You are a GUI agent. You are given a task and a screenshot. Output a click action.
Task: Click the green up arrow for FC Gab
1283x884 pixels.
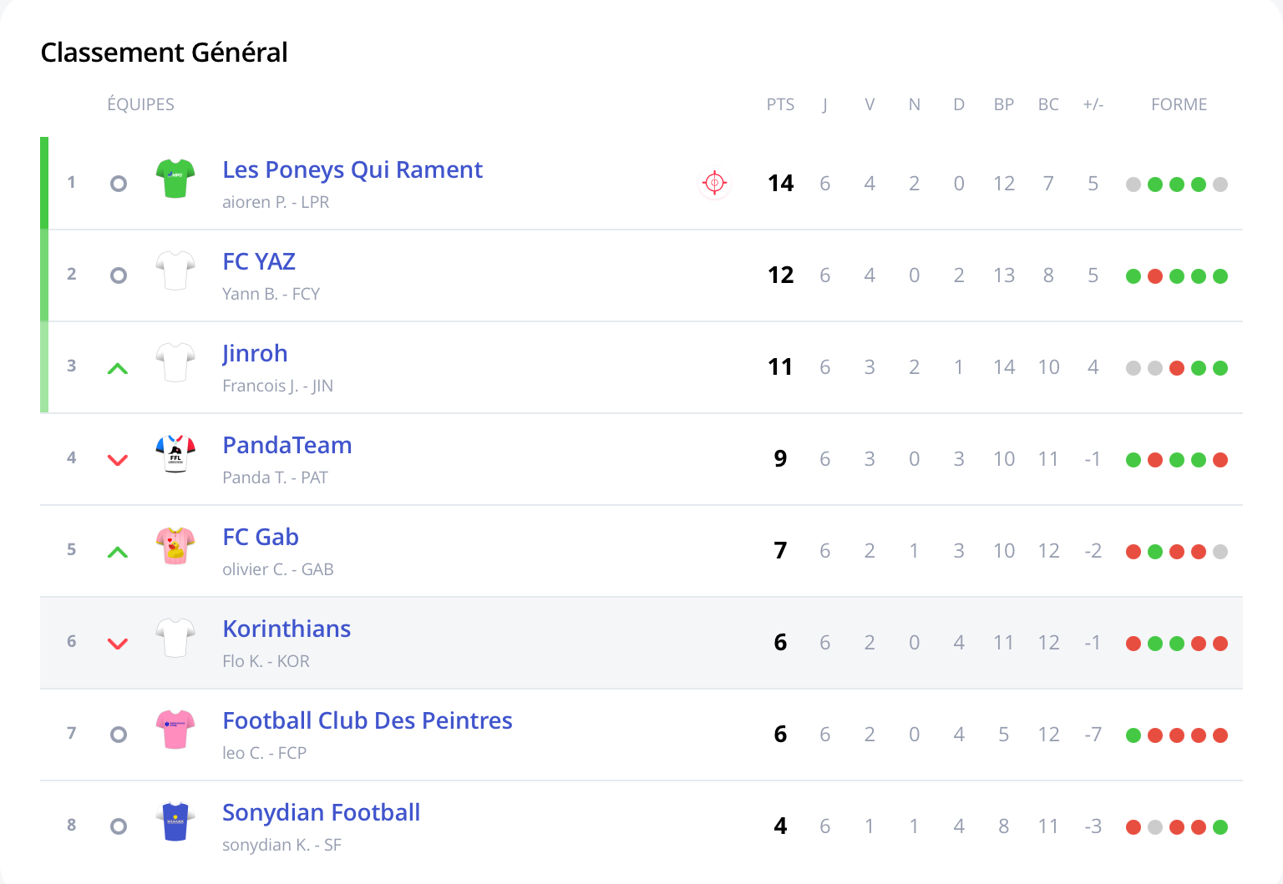point(118,552)
